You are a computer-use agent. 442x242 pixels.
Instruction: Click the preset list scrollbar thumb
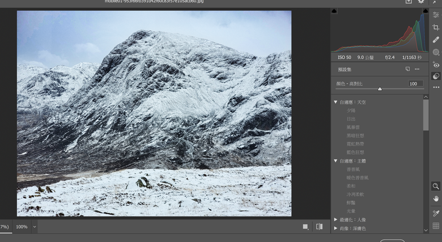pyautogui.click(x=426, y=115)
